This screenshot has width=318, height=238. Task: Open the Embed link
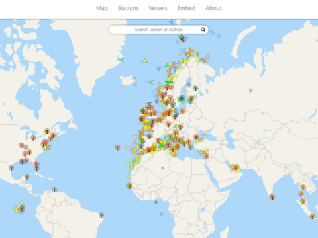tap(186, 8)
